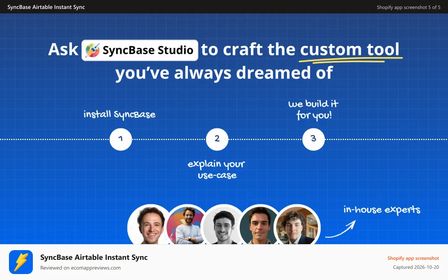
Task: Click the SyncBase Studio paint palette icon
Action: [92, 50]
